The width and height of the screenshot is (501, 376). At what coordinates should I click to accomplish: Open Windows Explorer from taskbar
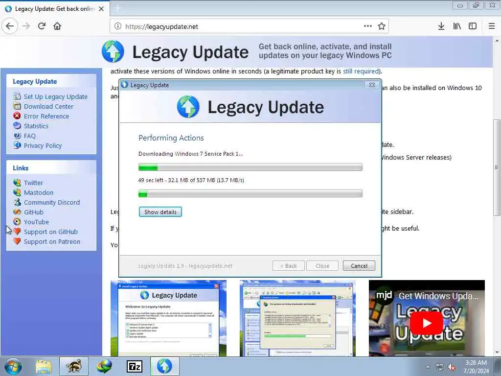pyautogui.click(x=44, y=367)
